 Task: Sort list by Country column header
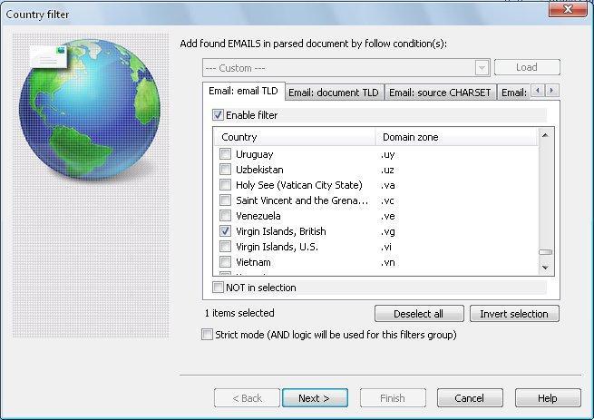point(295,137)
